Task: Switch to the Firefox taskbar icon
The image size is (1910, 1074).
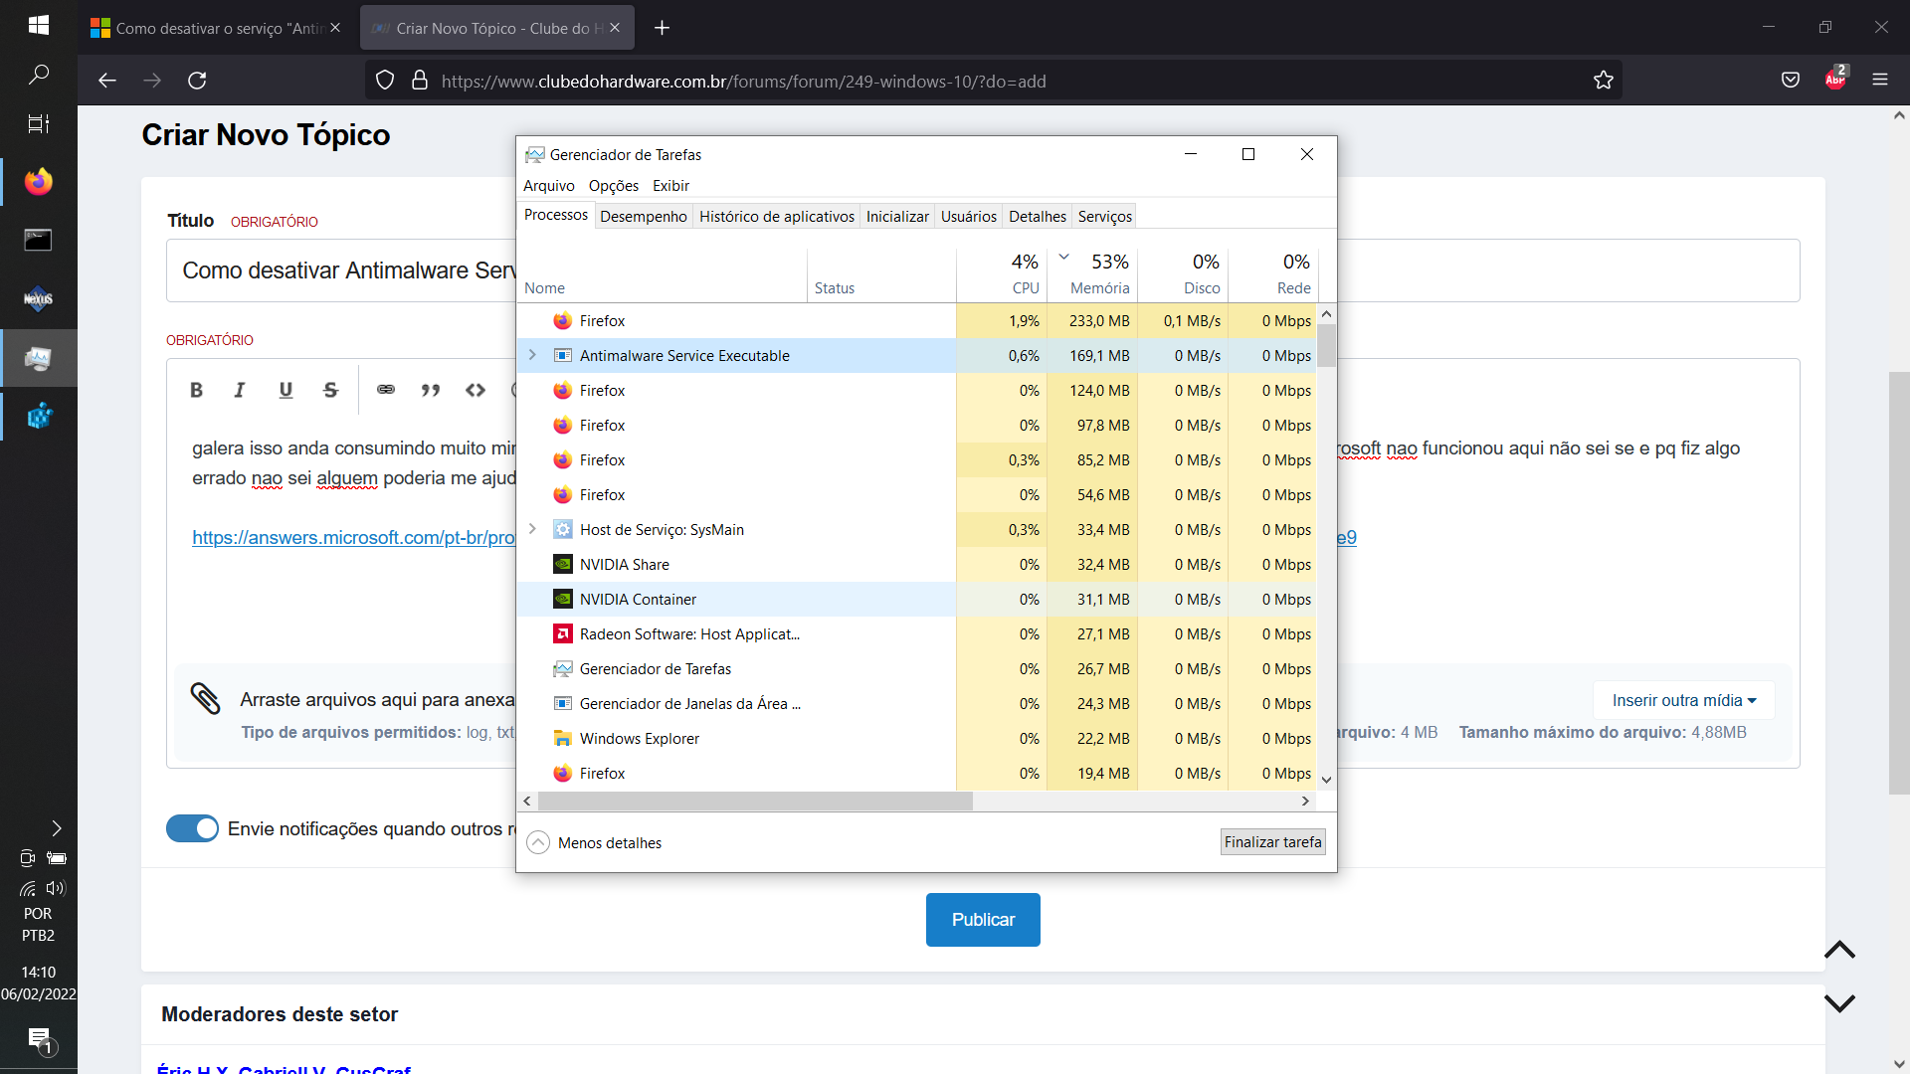Action: tap(38, 182)
